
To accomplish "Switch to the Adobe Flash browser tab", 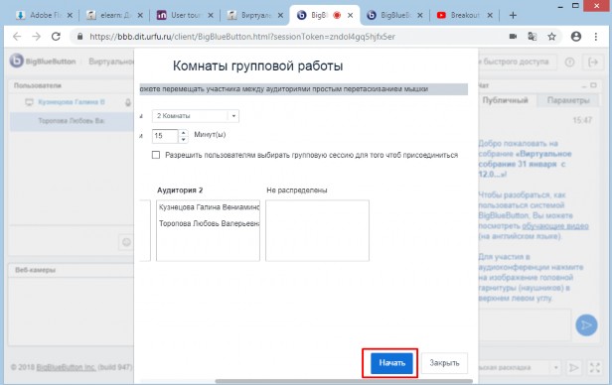I will pyautogui.click(x=44, y=15).
